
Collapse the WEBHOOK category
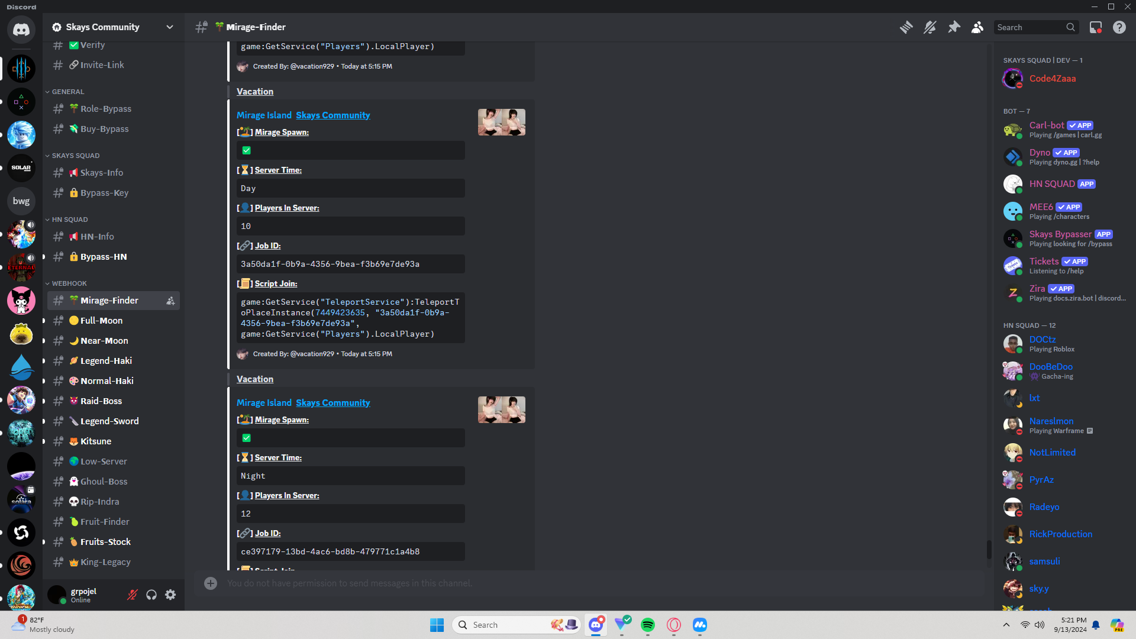pyautogui.click(x=69, y=283)
